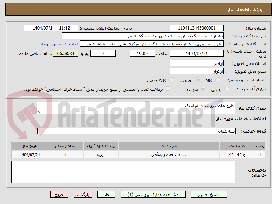Select the کالا radio button
The width and height of the screenshot is (272, 204).
pos(218,80)
